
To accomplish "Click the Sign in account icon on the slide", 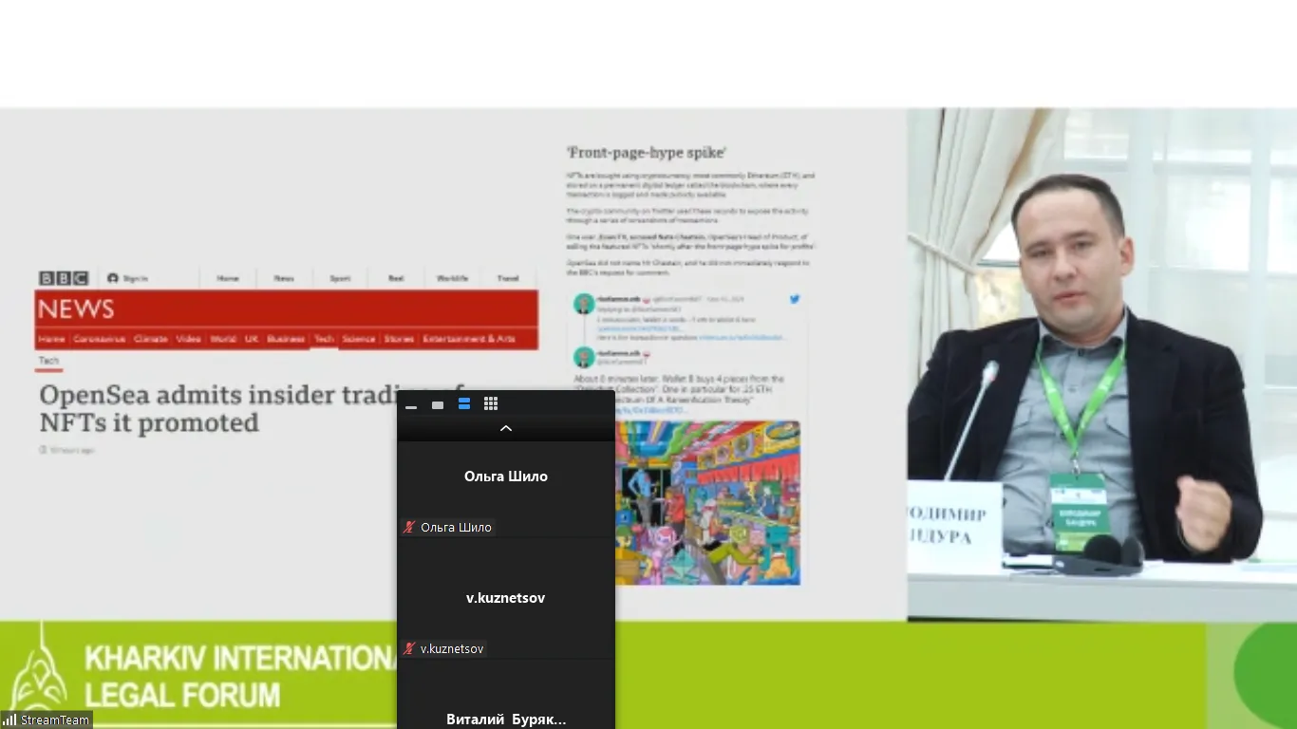I will click(x=113, y=278).
